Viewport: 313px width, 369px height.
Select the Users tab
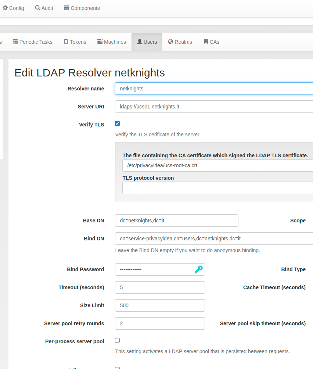(147, 42)
